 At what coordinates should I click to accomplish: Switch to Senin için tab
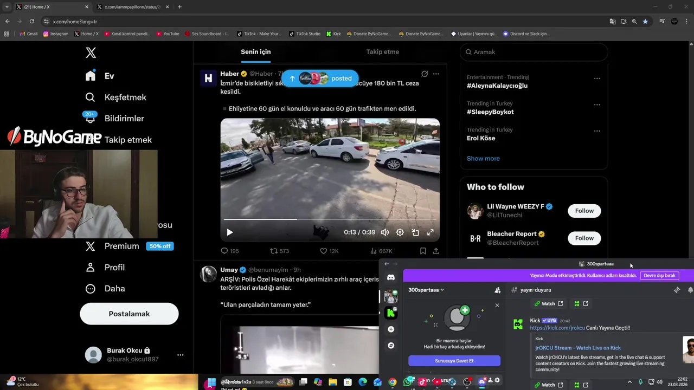point(256,52)
